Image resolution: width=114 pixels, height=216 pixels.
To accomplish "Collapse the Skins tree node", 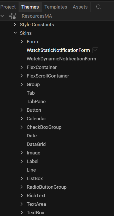I will click(x=15, y=33).
